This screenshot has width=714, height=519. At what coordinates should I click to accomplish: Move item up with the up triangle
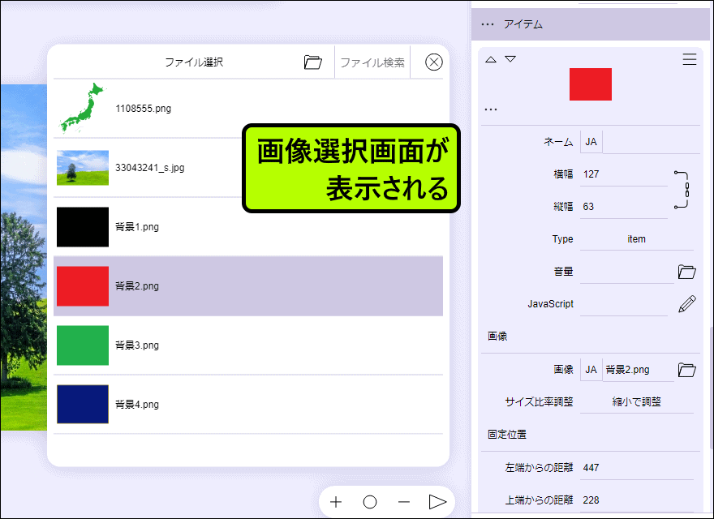pos(491,59)
